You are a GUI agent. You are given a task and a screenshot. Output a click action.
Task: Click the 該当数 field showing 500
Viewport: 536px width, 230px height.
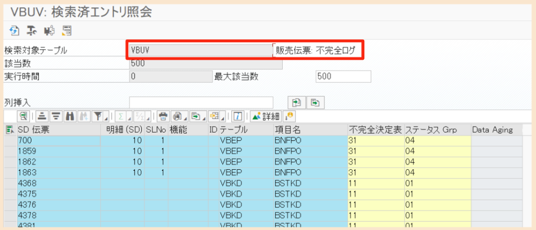[206, 64]
